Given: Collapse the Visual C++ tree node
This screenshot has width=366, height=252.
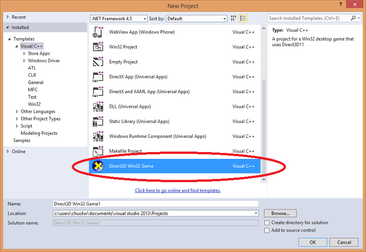Looking at the screenshot, I should point(16,47).
